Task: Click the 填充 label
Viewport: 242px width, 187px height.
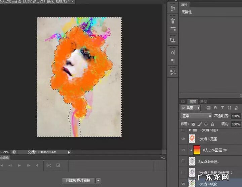Action: 225,124
